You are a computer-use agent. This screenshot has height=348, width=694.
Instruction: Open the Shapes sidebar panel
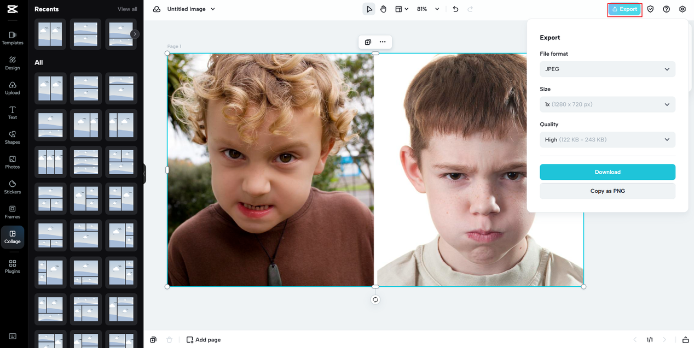(13, 137)
